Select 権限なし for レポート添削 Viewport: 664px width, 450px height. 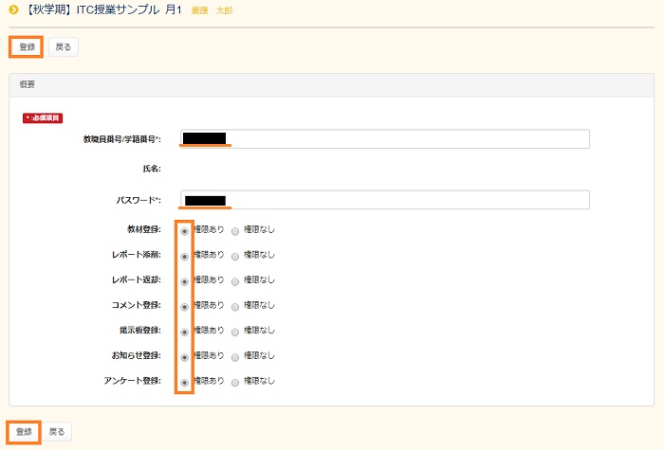coord(235,256)
